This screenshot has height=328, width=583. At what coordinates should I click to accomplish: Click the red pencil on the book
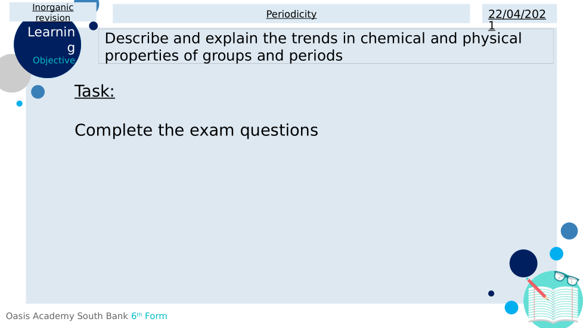click(x=538, y=289)
